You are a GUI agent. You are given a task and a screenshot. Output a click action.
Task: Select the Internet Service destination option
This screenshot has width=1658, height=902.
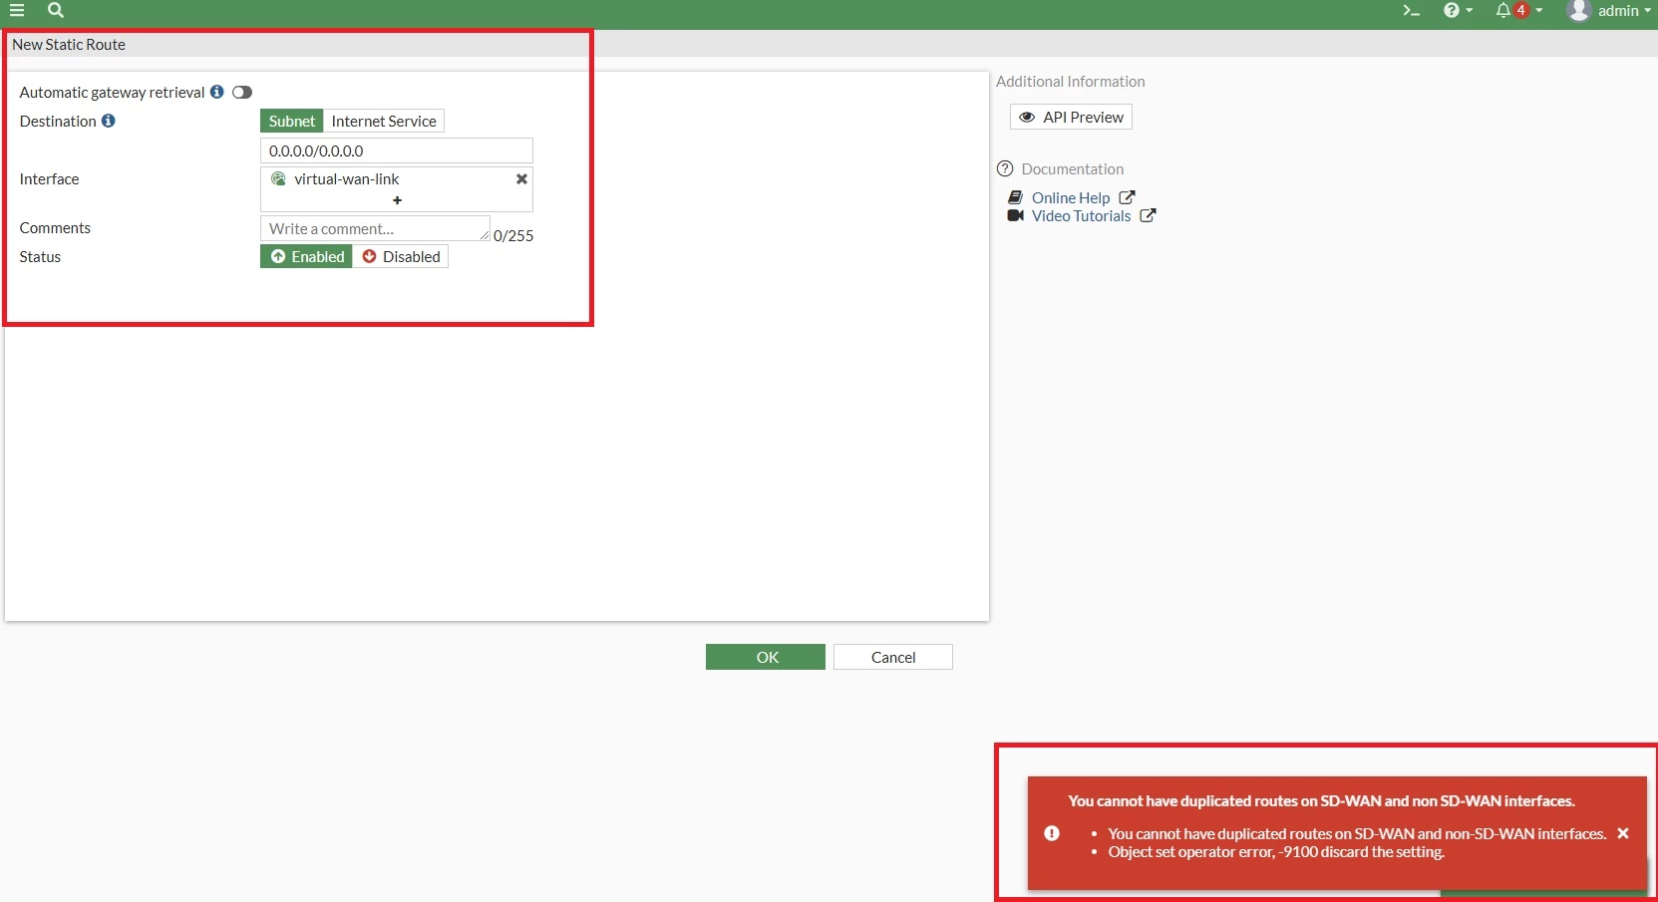(384, 121)
